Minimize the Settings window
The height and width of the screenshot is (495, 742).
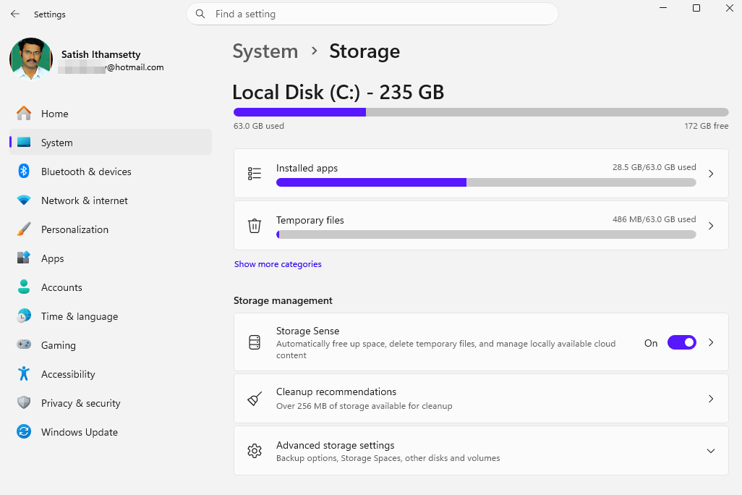pyautogui.click(x=663, y=8)
